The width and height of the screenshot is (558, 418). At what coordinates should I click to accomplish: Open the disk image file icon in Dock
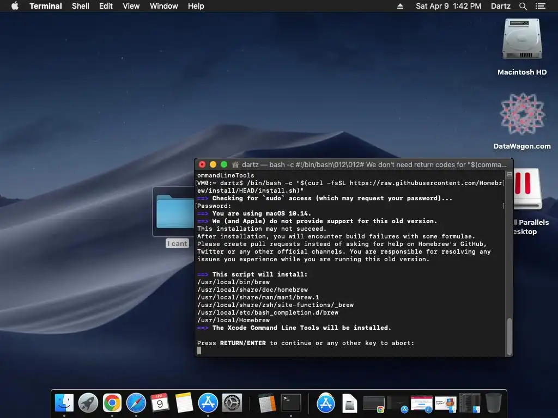[x=349, y=403]
